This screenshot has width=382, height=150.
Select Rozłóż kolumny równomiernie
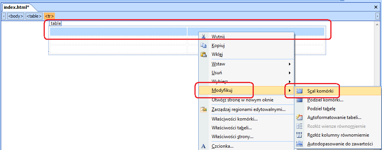click(338, 135)
